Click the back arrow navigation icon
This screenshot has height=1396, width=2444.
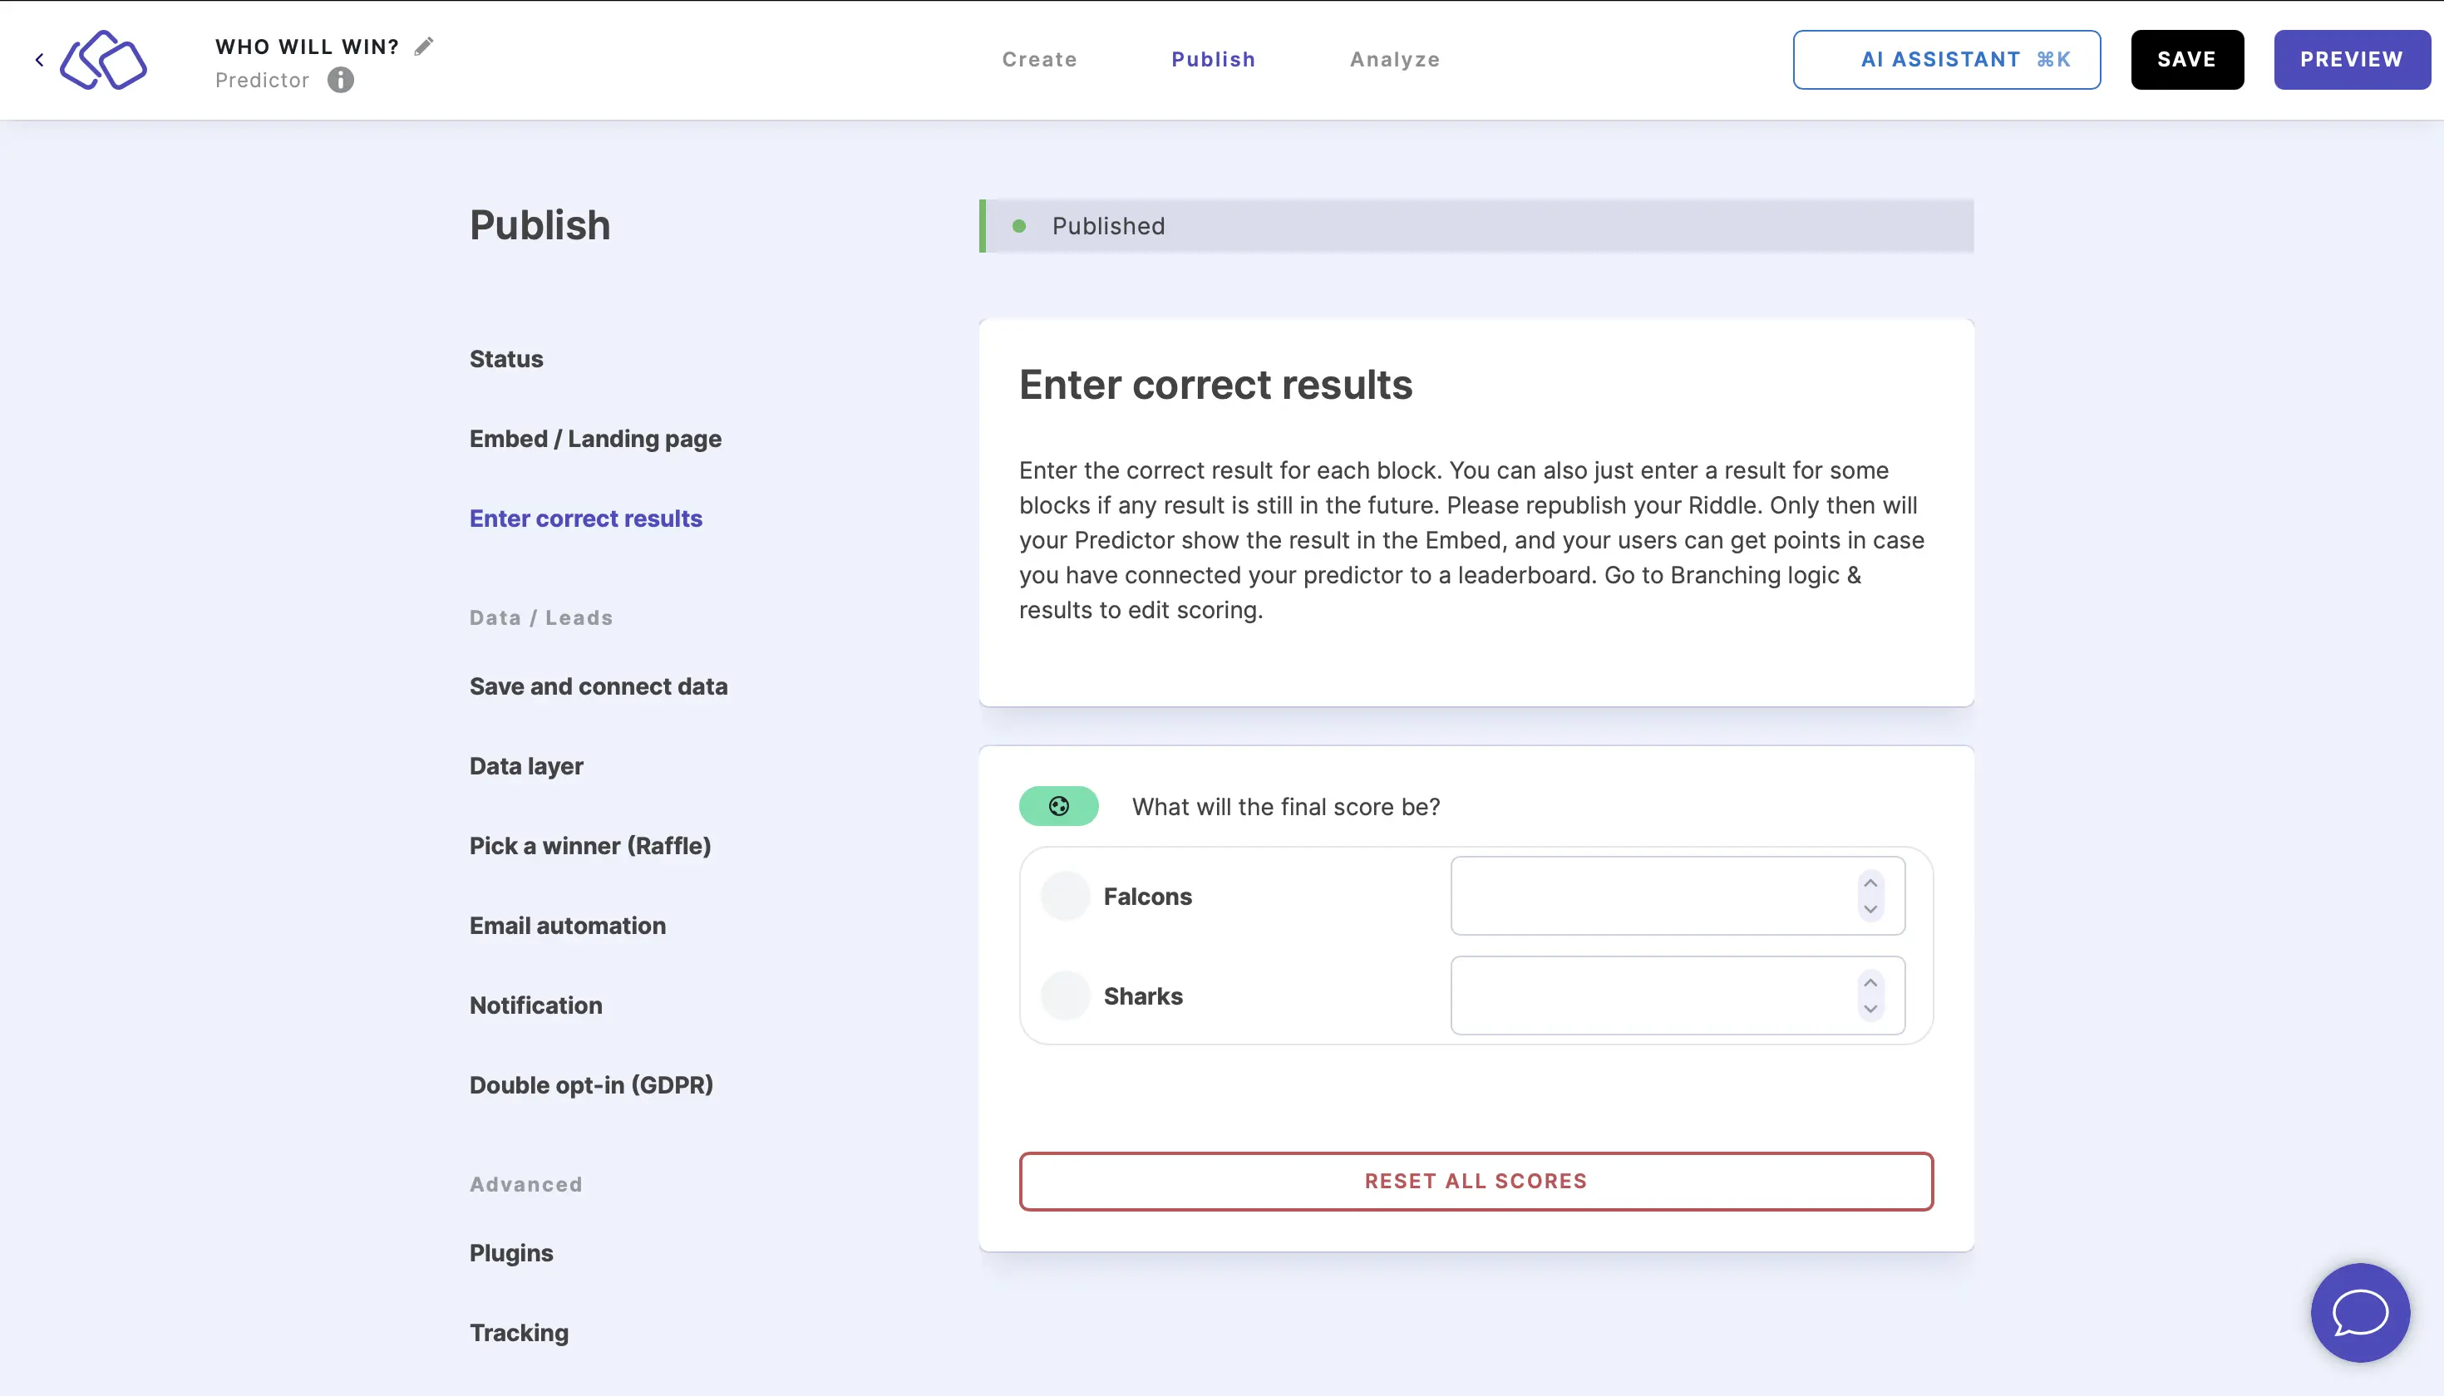pyautogui.click(x=38, y=61)
